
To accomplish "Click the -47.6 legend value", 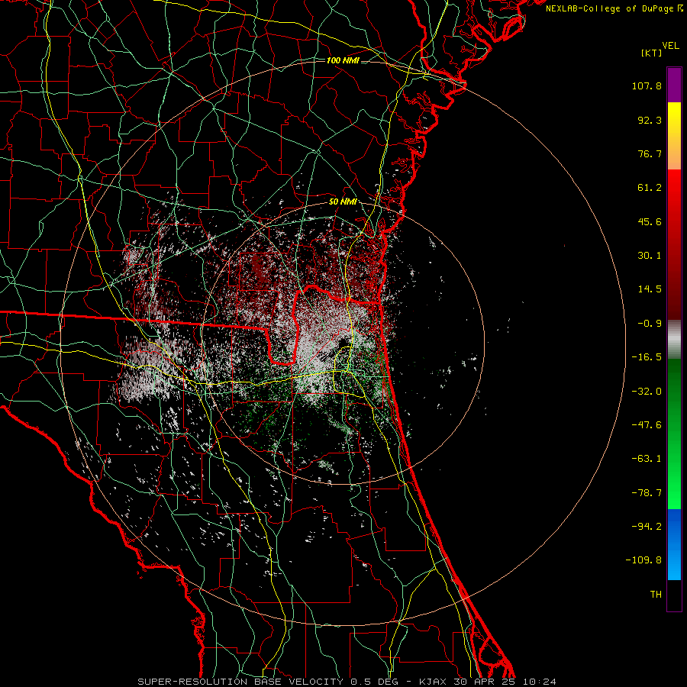I will tap(647, 425).
